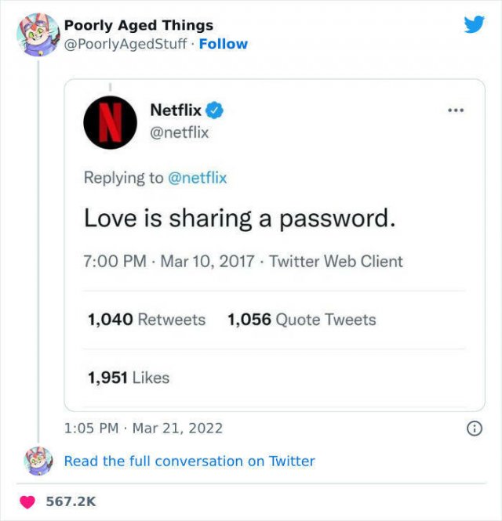Click Netflix's blue verified badge
The width and height of the screenshot is (502, 521).
coord(214,110)
